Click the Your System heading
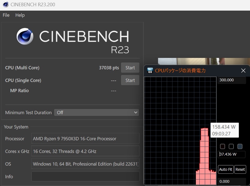Viewport: 250px width, 186px height. 16,127
